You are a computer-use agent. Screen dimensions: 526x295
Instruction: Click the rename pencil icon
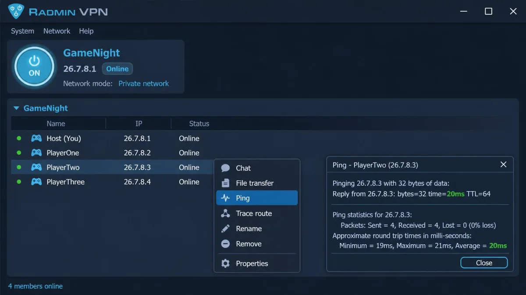click(x=225, y=229)
